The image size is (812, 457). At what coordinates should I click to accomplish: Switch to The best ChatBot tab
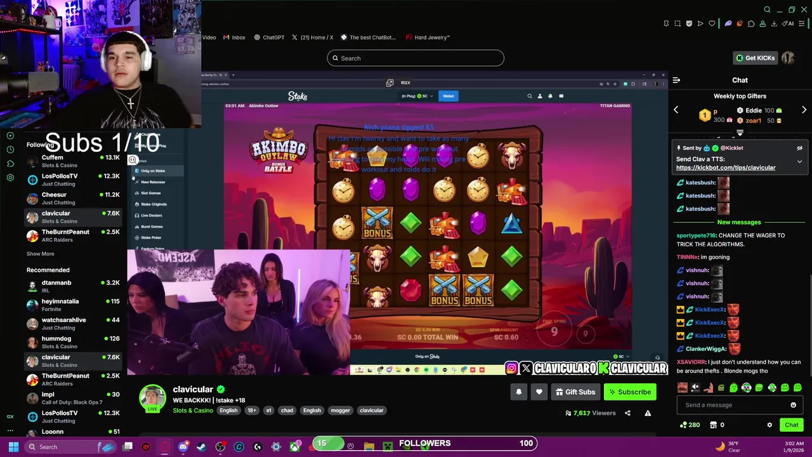coord(369,37)
